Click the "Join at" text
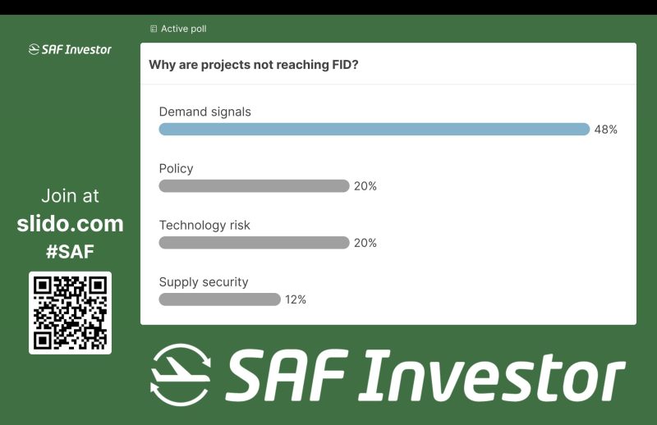 (70, 196)
